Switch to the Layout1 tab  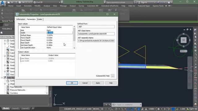pos(15,108)
